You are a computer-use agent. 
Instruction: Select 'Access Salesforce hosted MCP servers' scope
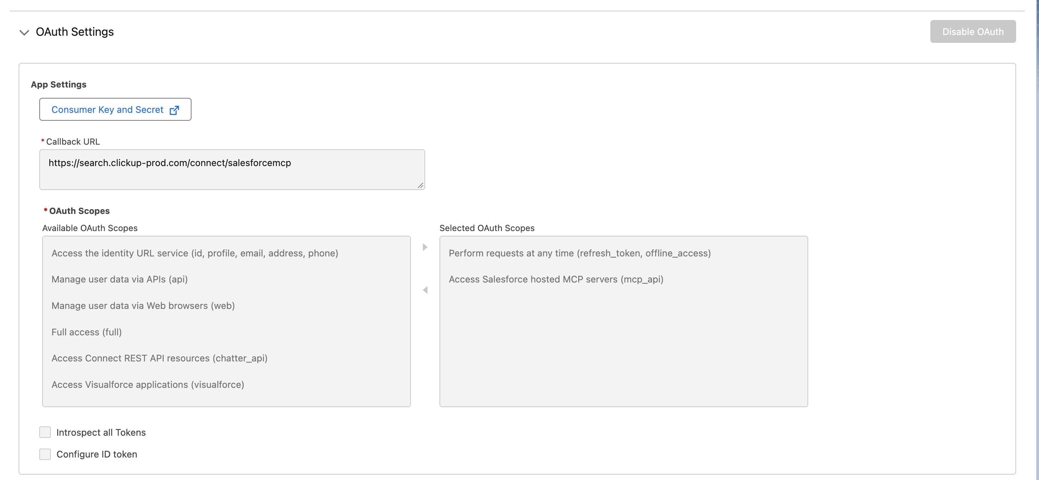click(x=623, y=279)
